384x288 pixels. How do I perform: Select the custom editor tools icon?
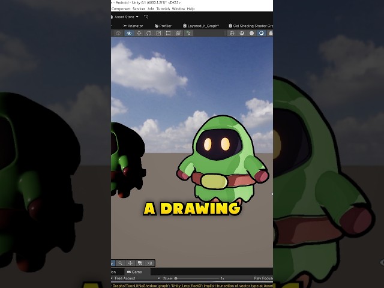[x=188, y=34]
